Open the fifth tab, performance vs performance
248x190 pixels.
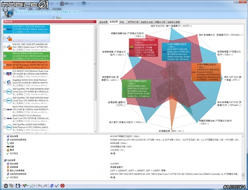(x=146, y=22)
